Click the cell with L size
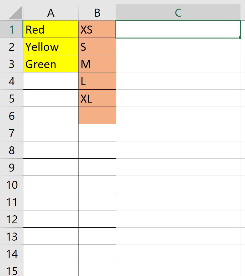Image resolution: width=245 pixels, height=276 pixels. (97, 81)
